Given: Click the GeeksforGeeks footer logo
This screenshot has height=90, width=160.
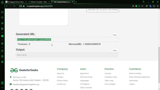Looking at the screenshot, I should [24, 70].
